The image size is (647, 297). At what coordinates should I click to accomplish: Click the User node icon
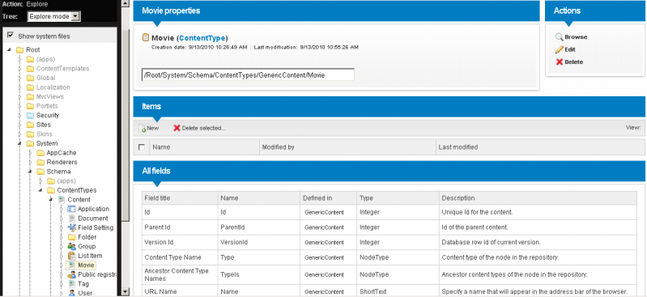71,293
